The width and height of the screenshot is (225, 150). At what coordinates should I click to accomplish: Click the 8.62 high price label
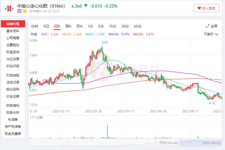coord(105,42)
